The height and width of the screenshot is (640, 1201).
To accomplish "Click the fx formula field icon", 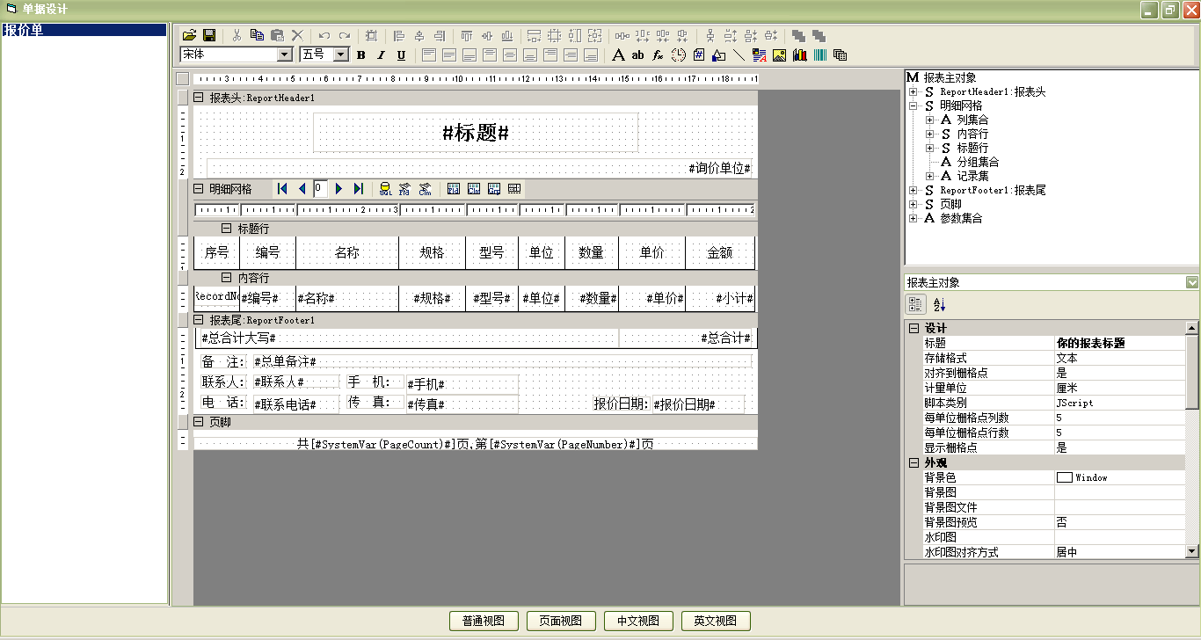I will [x=658, y=55].
